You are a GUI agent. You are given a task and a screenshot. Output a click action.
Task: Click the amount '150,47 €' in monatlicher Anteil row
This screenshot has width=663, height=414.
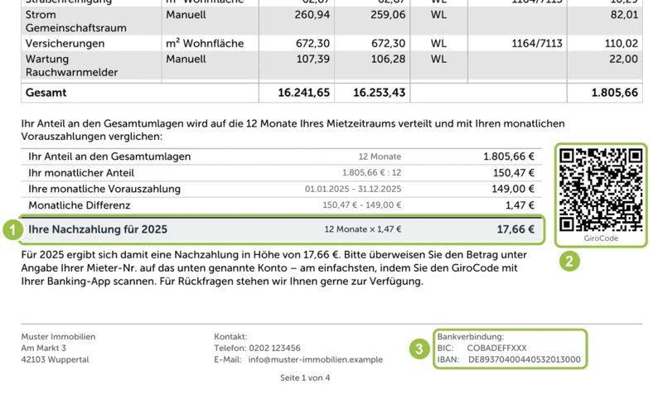pyautogui.click(x=513, y=173)
